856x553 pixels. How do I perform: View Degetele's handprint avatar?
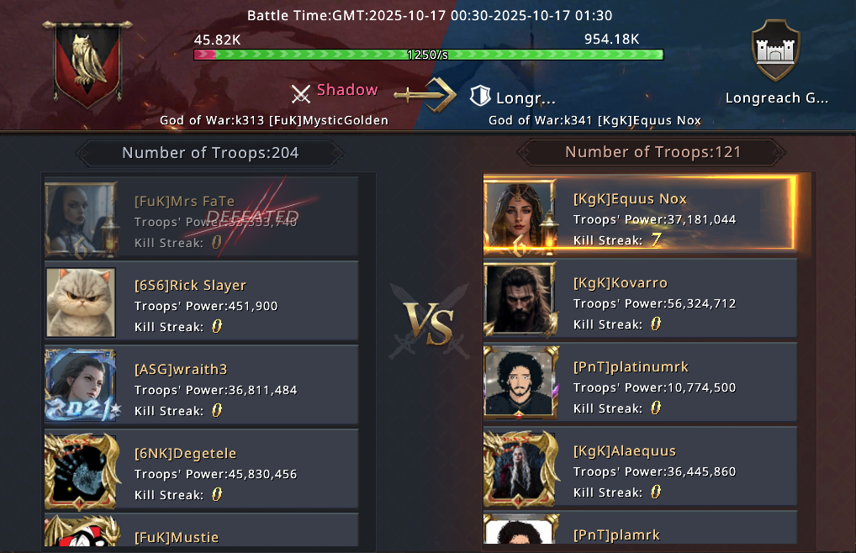tap(82, 471)
